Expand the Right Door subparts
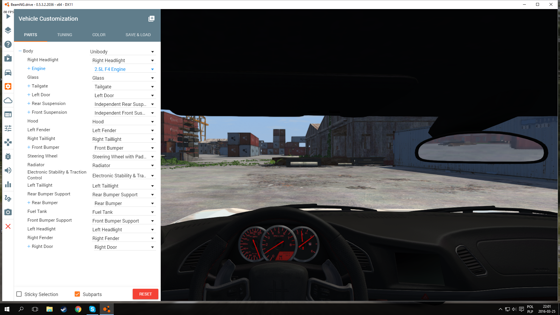This screenshot has width=560, height=315. pyautogui.click(x=29, y=246)
